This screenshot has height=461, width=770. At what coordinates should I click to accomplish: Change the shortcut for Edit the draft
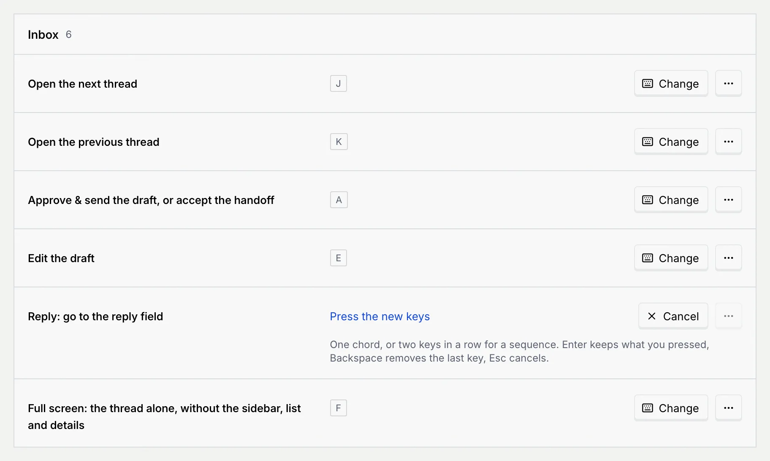click(x=671, y=258)
